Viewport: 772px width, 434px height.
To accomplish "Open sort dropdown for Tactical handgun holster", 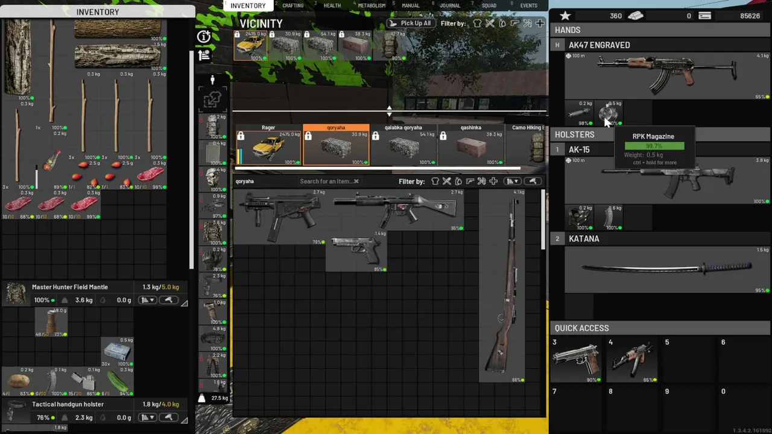I will point(147,418).
